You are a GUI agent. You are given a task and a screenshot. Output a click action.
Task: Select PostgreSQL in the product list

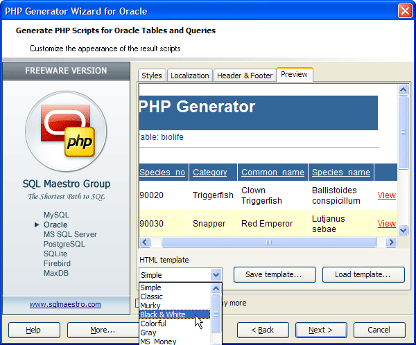pos(64,244)
